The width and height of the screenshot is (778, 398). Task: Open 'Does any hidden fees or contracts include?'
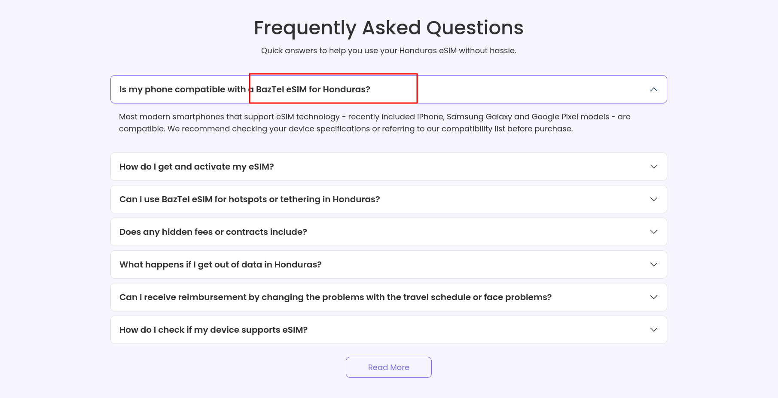pyautogui.click(x=213, y=232)
